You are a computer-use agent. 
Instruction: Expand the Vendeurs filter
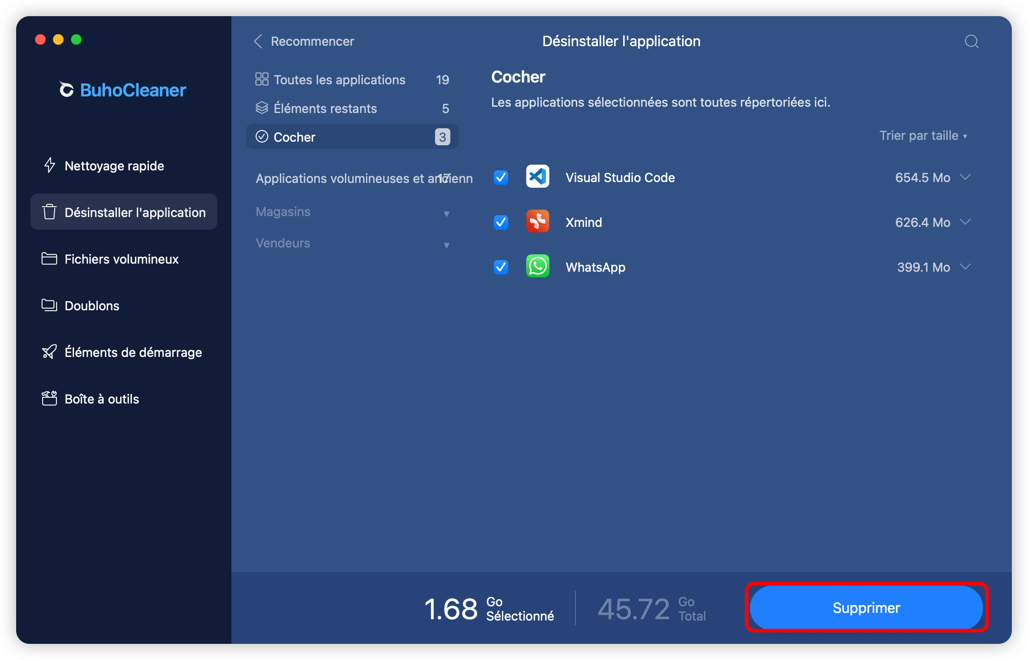pos(353,243)
